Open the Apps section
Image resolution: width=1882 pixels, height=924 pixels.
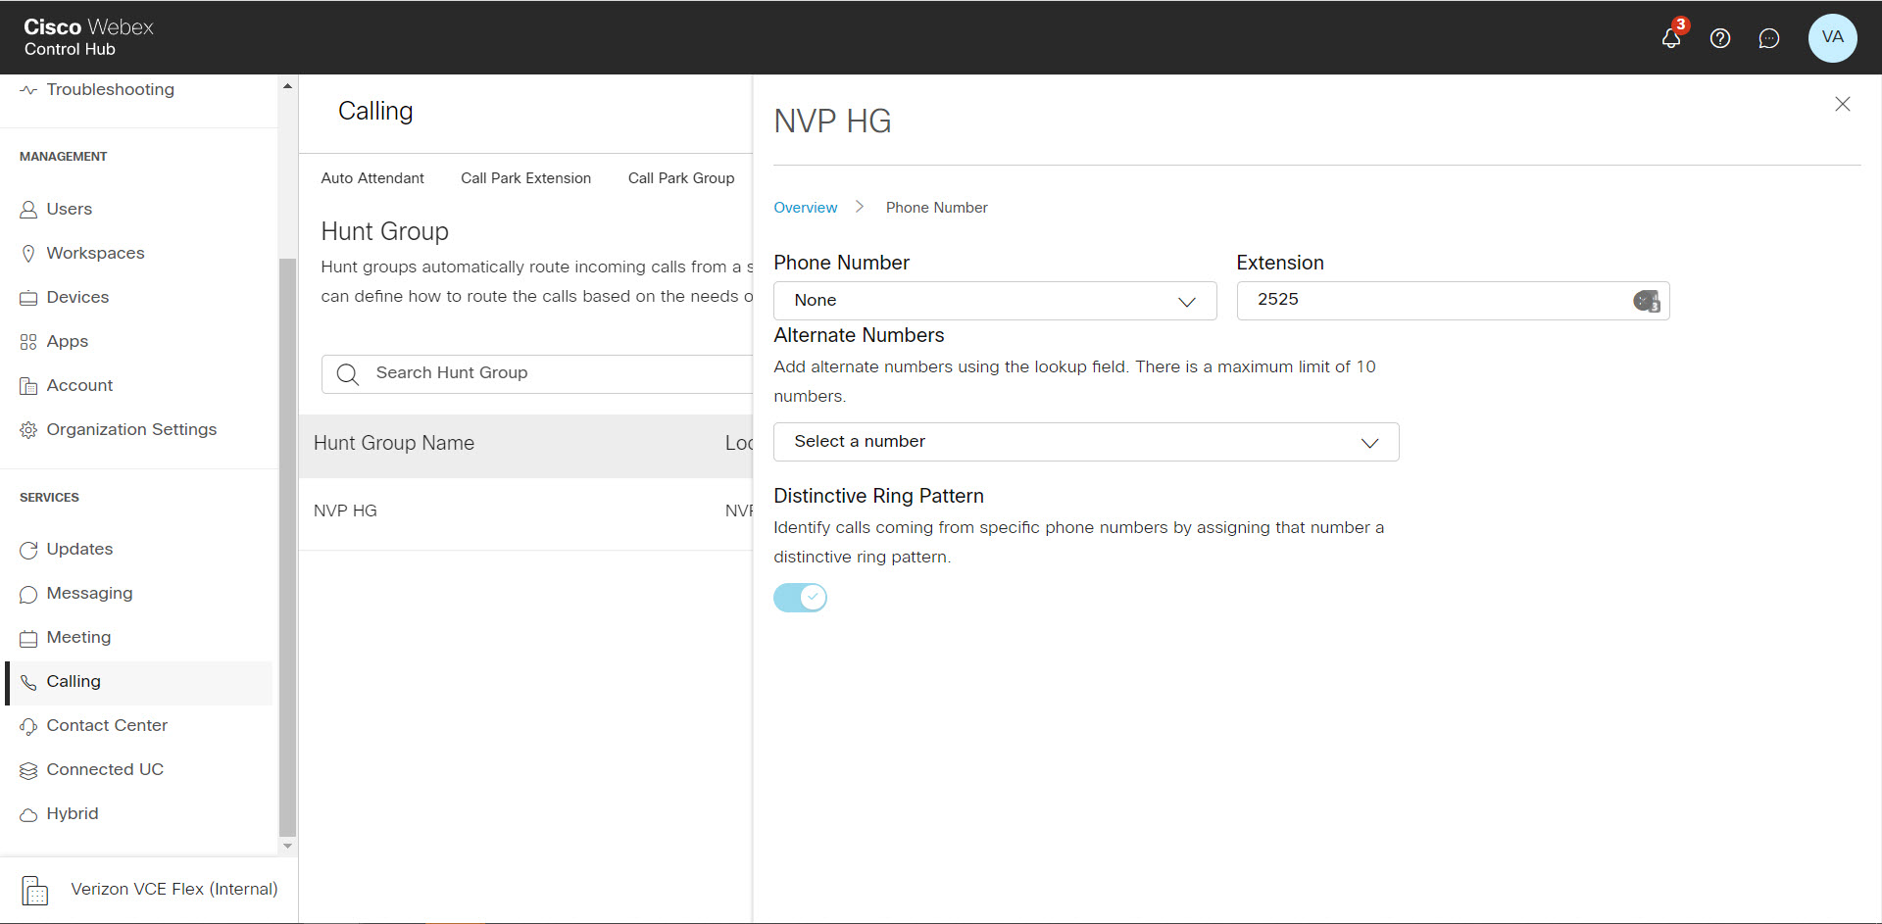tap(68, 341)
